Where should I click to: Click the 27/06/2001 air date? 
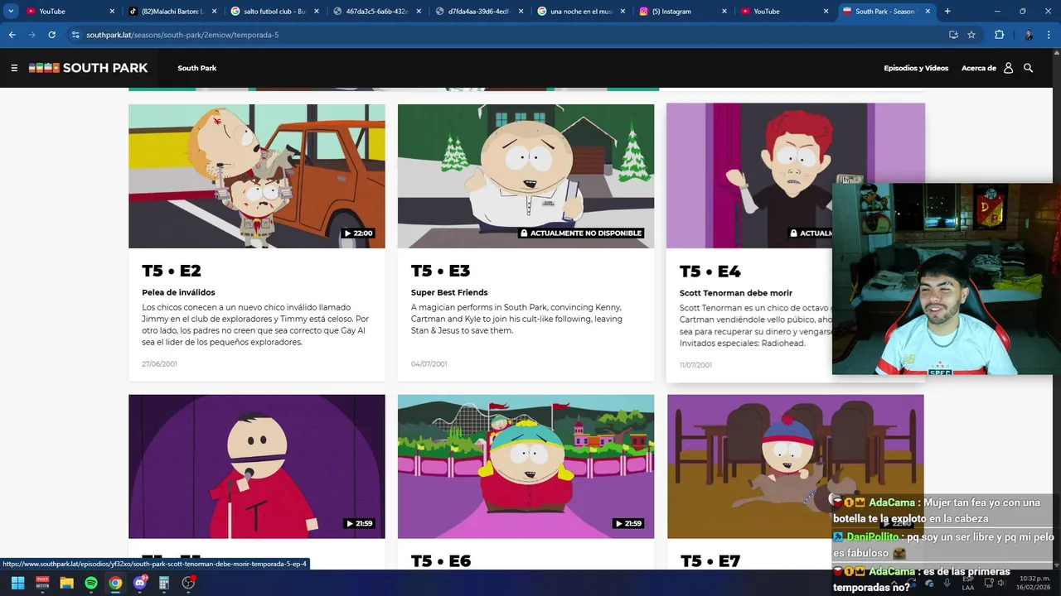(159, 363)
